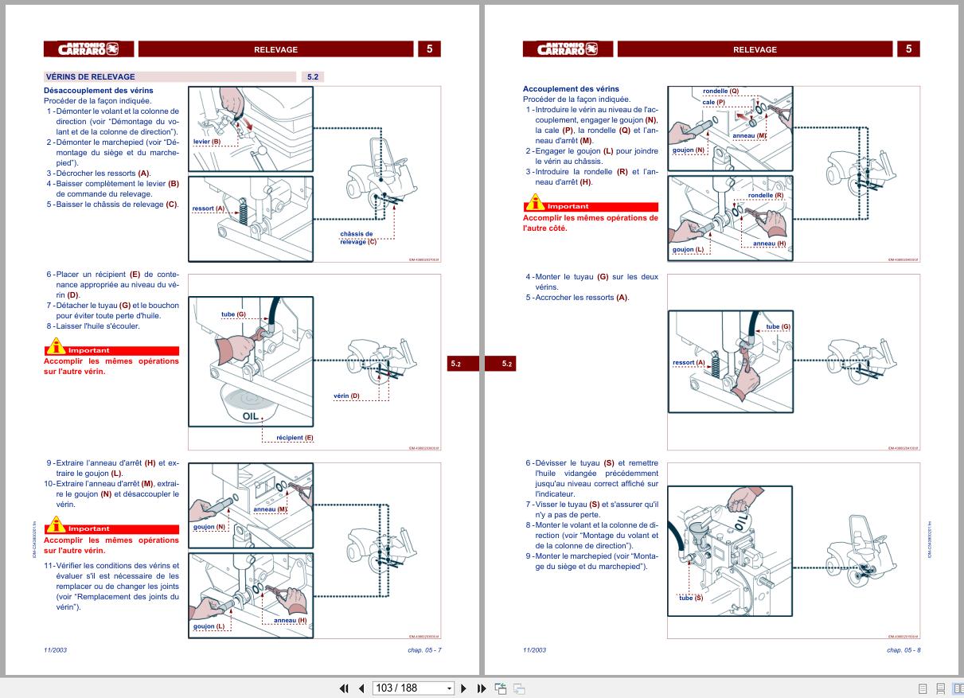Click the châssis de relevage (C) label
The width and height of the screenshot is (964, 698).
pos(358,238)
